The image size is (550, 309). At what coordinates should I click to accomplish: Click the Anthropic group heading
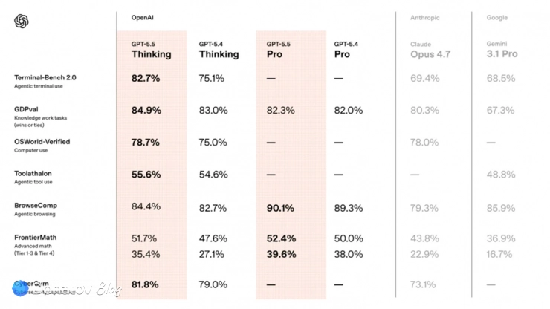coord(425,18)
